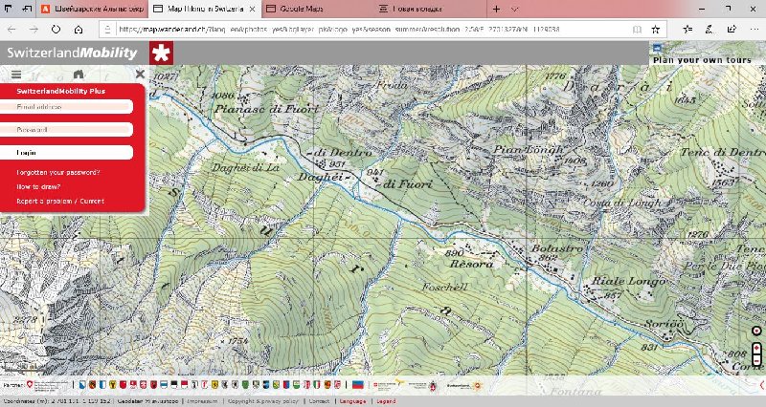
Task: Close the SwitzerlandMobility Plus login panel
Action: click(140, 75)
